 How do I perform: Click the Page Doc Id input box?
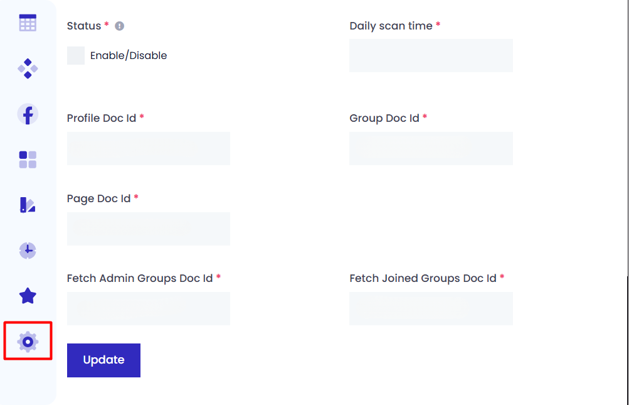point(149,229)
